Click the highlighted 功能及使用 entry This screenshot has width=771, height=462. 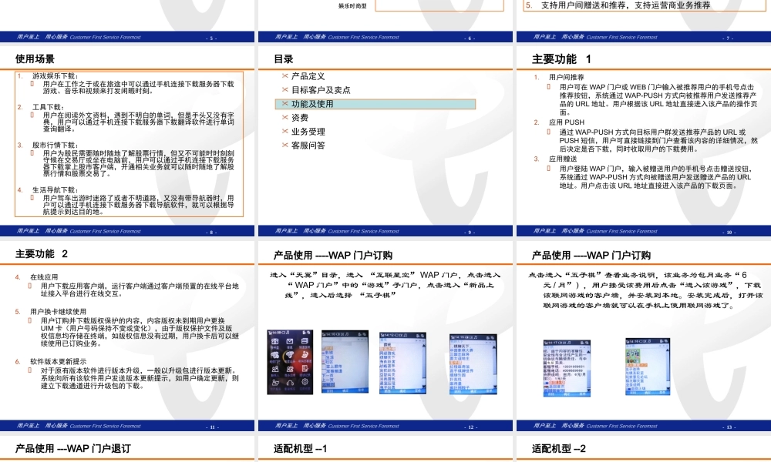coord(375,104)
